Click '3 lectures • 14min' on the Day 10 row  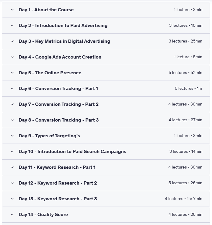pos(186,152)
